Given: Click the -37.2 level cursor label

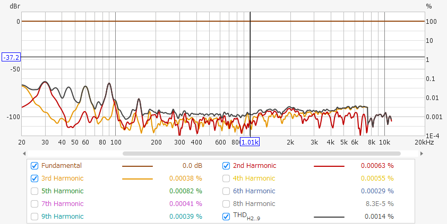Looking at the screenshot, I should (x=11, y=57).
